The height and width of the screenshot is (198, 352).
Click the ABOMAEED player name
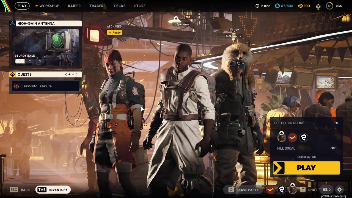click(x=114, y=26)
